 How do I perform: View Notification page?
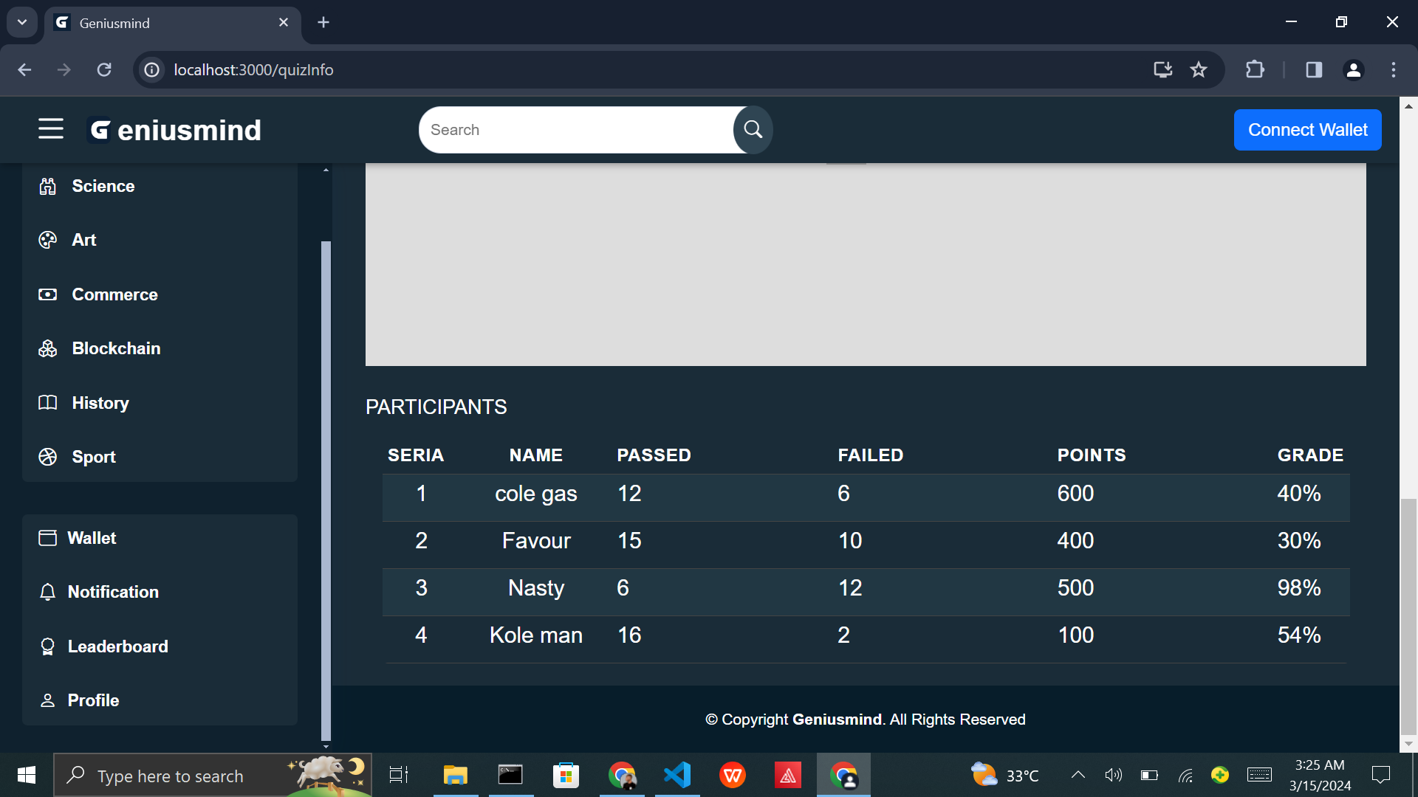pyautogui.click(x=112, y=592)
